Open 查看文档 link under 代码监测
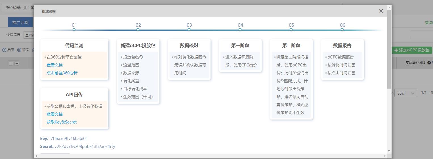Viewport: 433px width, 159px height. click(x=55, y=65)
